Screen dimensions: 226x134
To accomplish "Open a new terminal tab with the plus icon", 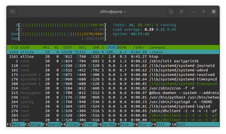I will [13, 12].
